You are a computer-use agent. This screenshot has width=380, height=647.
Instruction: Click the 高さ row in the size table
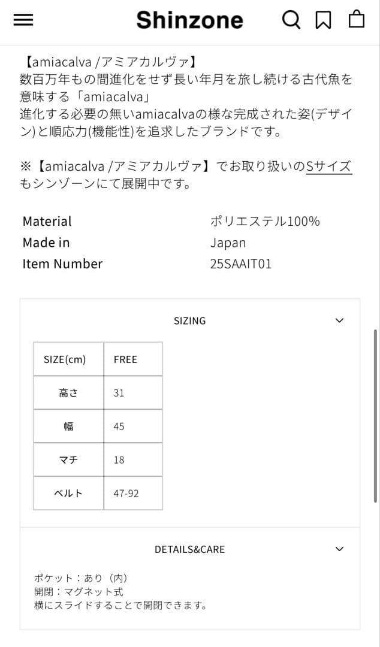click(68, 392)
